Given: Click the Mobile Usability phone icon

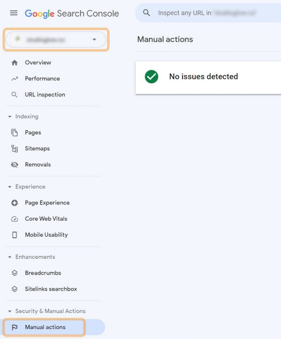Looking at the screenshot, I should click(x=14, y=235).
